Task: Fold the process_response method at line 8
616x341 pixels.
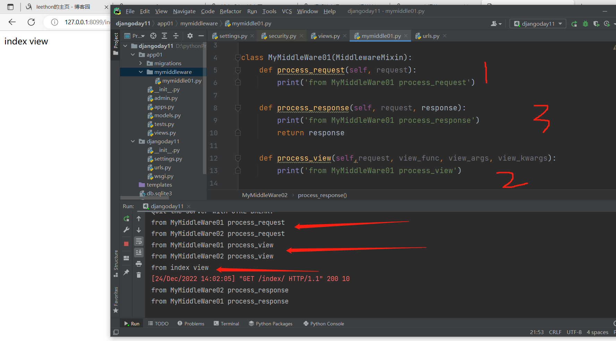Action: tap(238, 108)
